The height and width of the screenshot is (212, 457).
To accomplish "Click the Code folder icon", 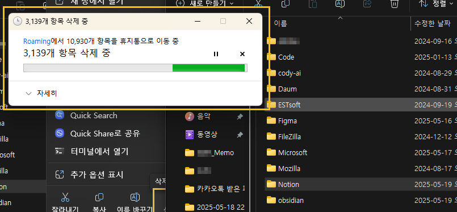I will [271, 57].
